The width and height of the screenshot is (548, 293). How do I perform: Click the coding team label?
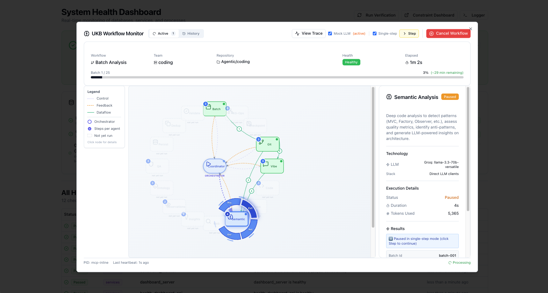pos(165,62)
